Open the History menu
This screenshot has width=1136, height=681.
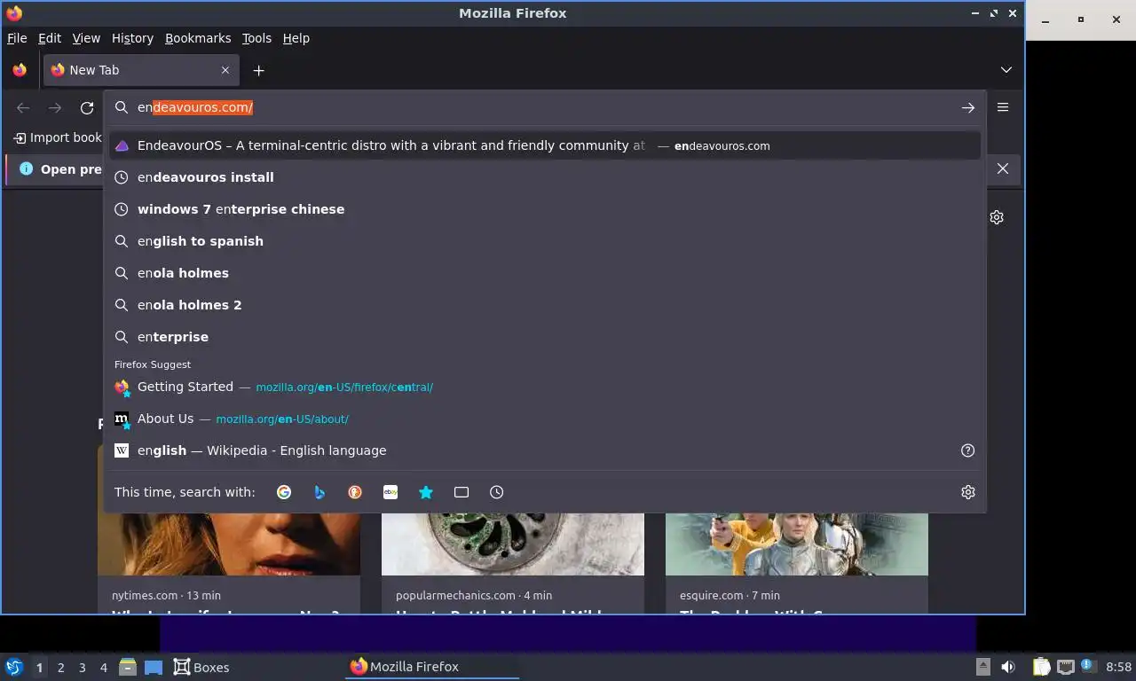(x=132, y=38)
